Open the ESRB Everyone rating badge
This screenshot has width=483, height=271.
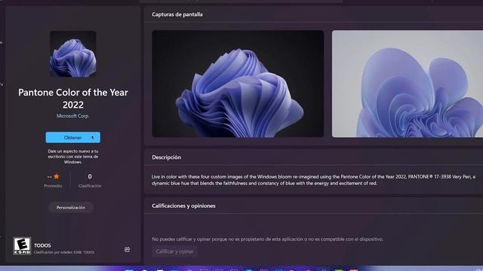pyautogui.click(x=22, y=246)
